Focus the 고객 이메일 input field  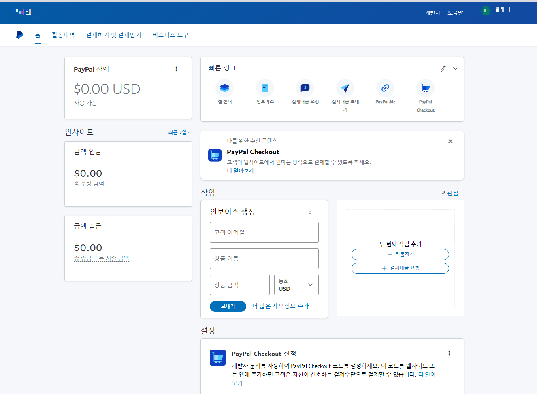tap(264, 233)
